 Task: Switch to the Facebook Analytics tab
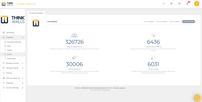click(x=36, y=13)
